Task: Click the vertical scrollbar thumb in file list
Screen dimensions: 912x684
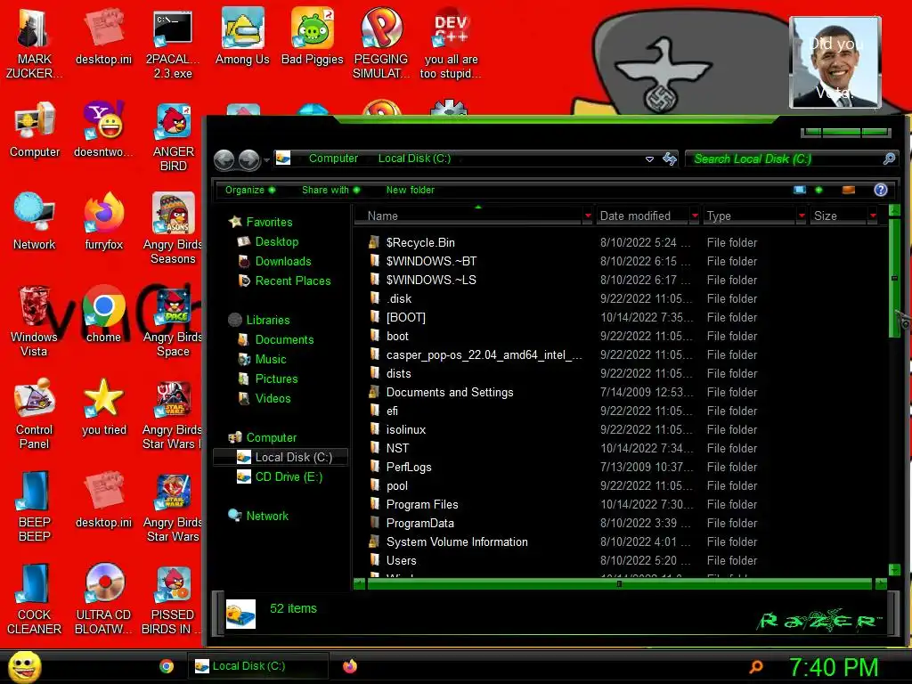Action: point(894,278)
